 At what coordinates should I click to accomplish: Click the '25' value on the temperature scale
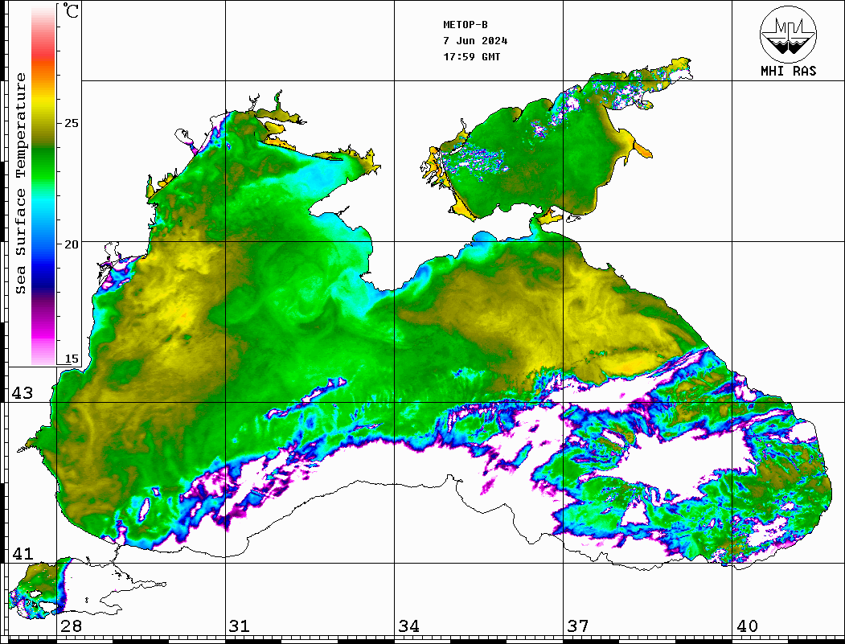tap(71, 123)
